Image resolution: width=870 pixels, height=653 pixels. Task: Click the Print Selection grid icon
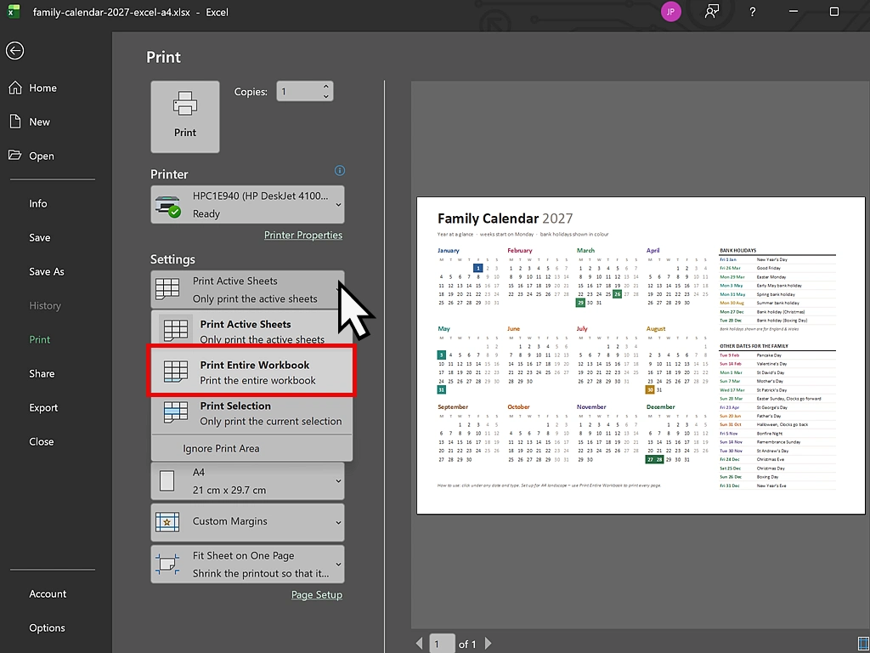coord(176,413)
